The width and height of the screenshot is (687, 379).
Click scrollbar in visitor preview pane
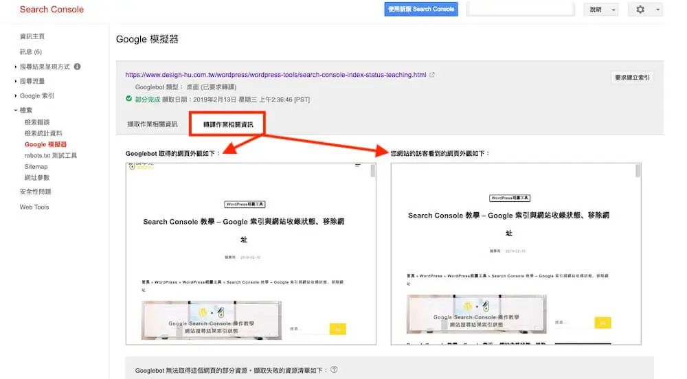click(638, 171)
